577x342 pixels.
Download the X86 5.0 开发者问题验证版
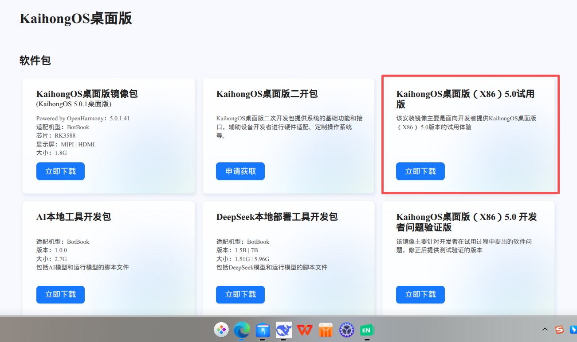tap(420, 294)
